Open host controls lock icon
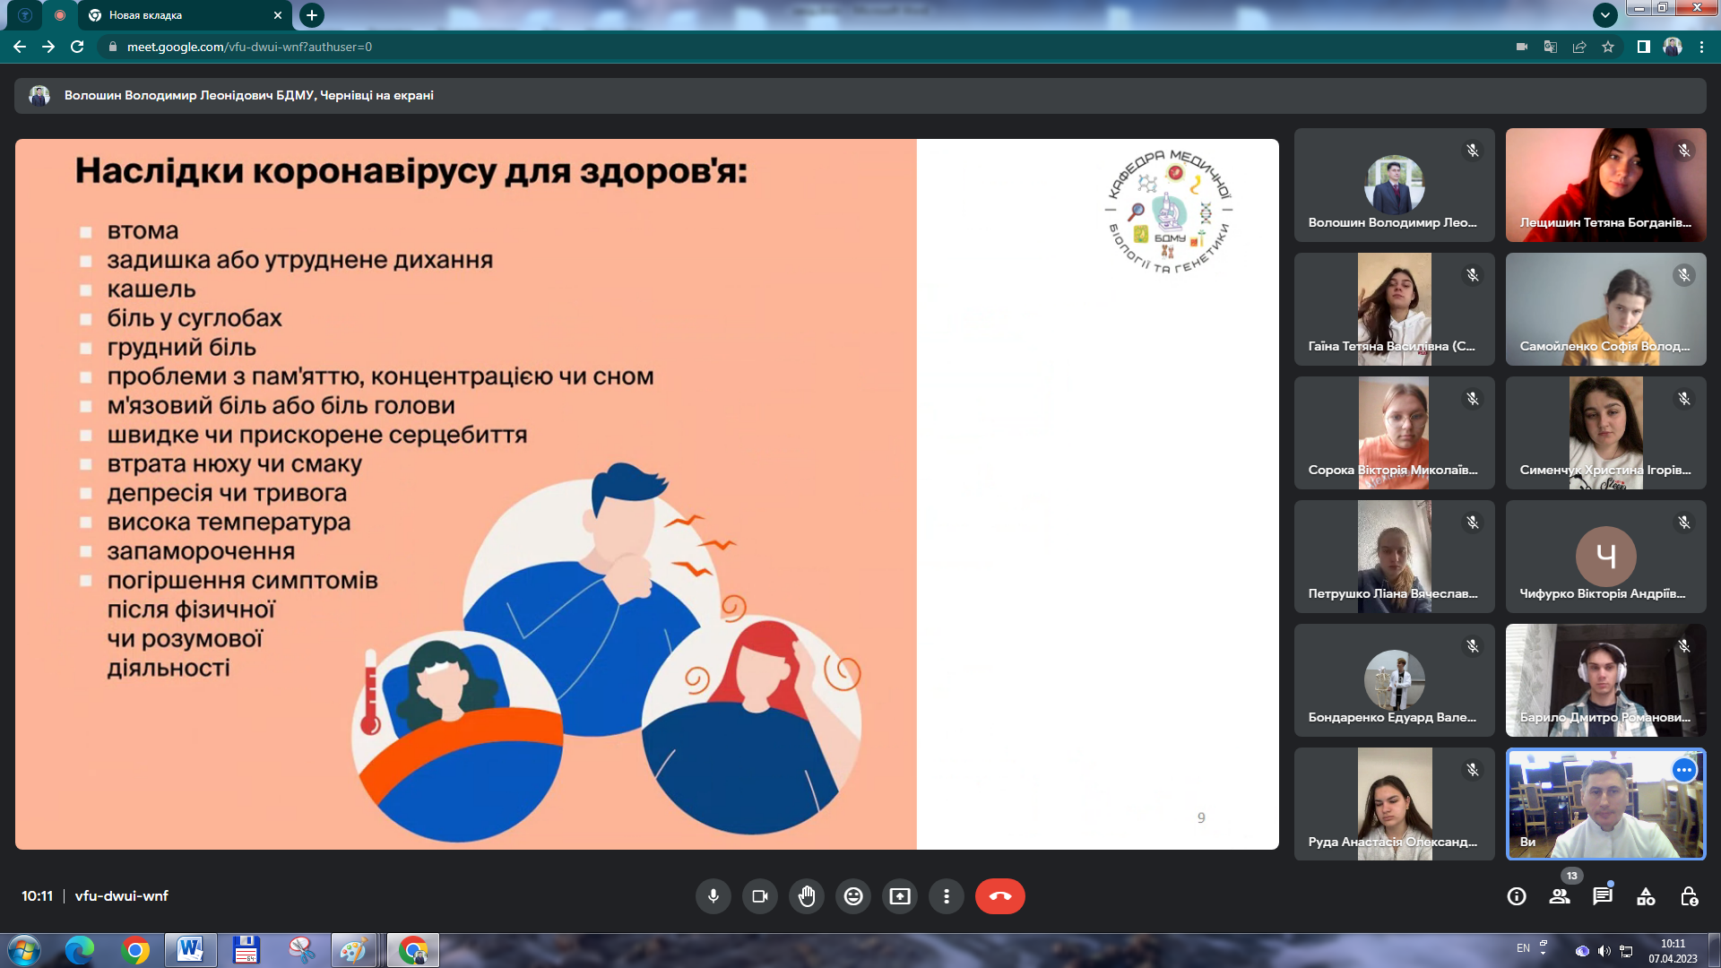 point(1689,896)
